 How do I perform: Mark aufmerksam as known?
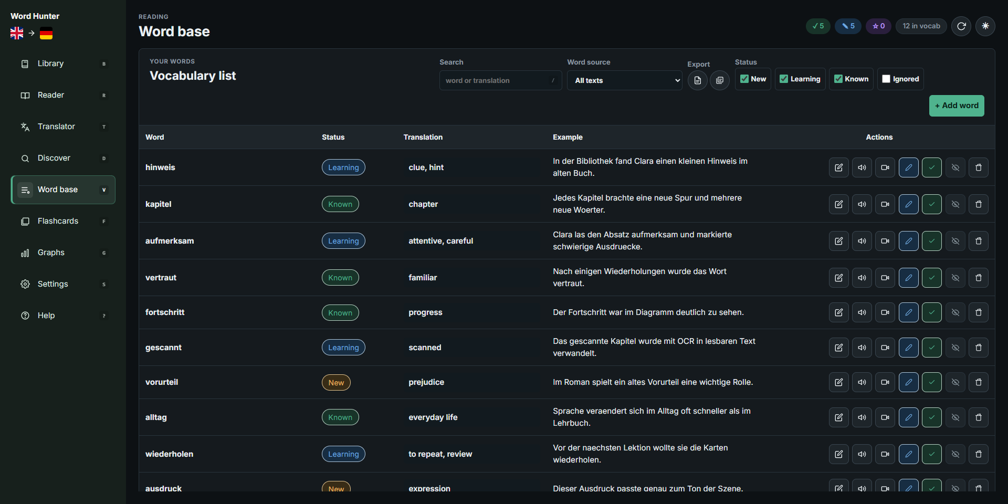point(932,241)
